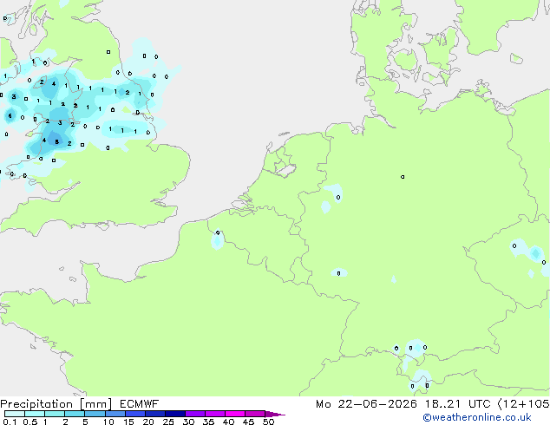The width and height of the screenshot is (550, 425).
Task: Select the 30–35 mm purple legend swatch
Action: pyautogui.click(x=195, y=414)
